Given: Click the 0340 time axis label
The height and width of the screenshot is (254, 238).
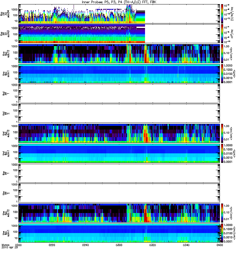Looking at the screenshot, I should tap(186, 245).
